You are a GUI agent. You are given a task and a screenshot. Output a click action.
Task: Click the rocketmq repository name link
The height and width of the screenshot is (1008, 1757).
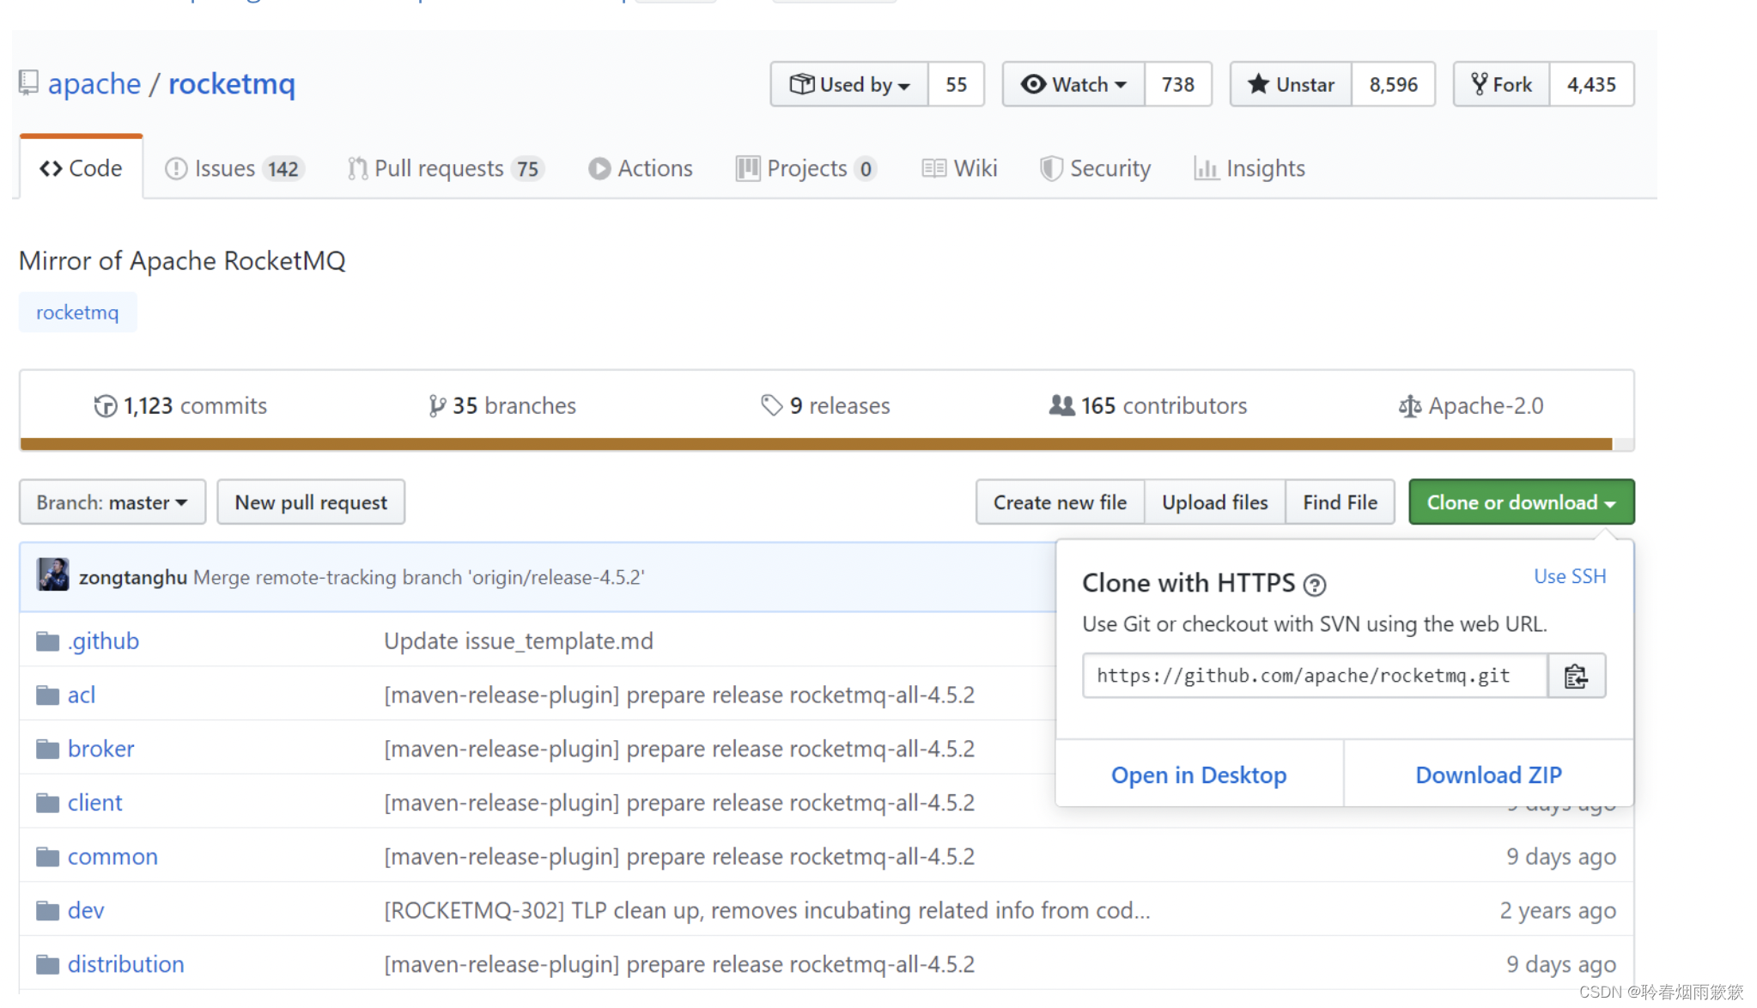tap(232, 83)
